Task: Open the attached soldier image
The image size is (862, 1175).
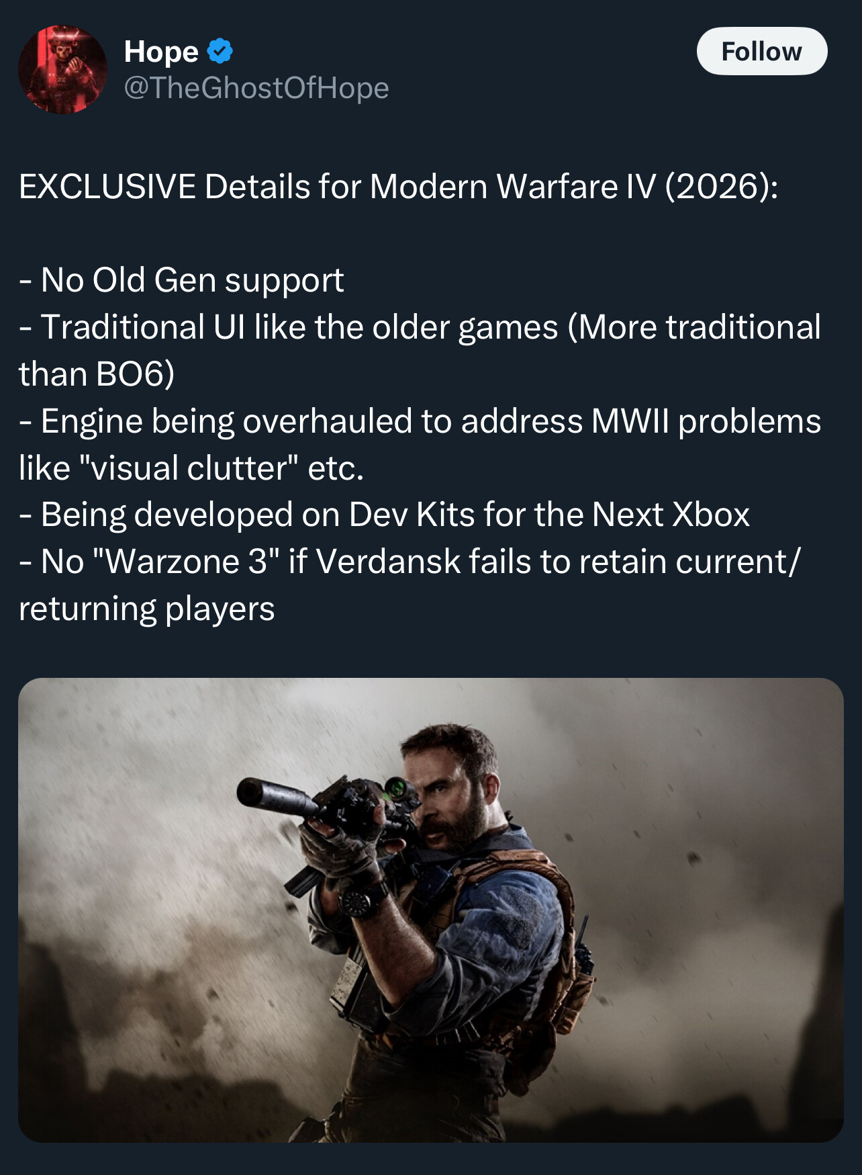Action: tap(430, 910)
